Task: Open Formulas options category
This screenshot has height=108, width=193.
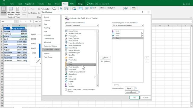Action: pyautogui.click(x=47, y=21)
